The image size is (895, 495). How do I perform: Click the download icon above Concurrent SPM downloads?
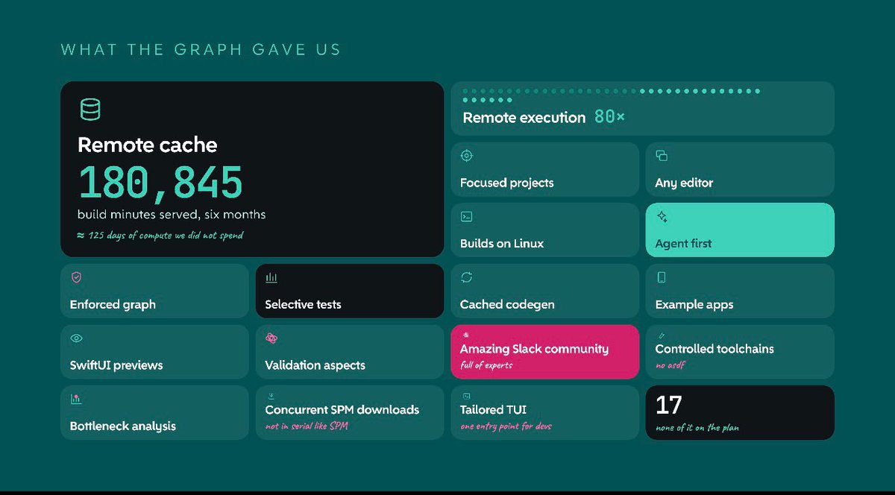click(x=270, y=396)
